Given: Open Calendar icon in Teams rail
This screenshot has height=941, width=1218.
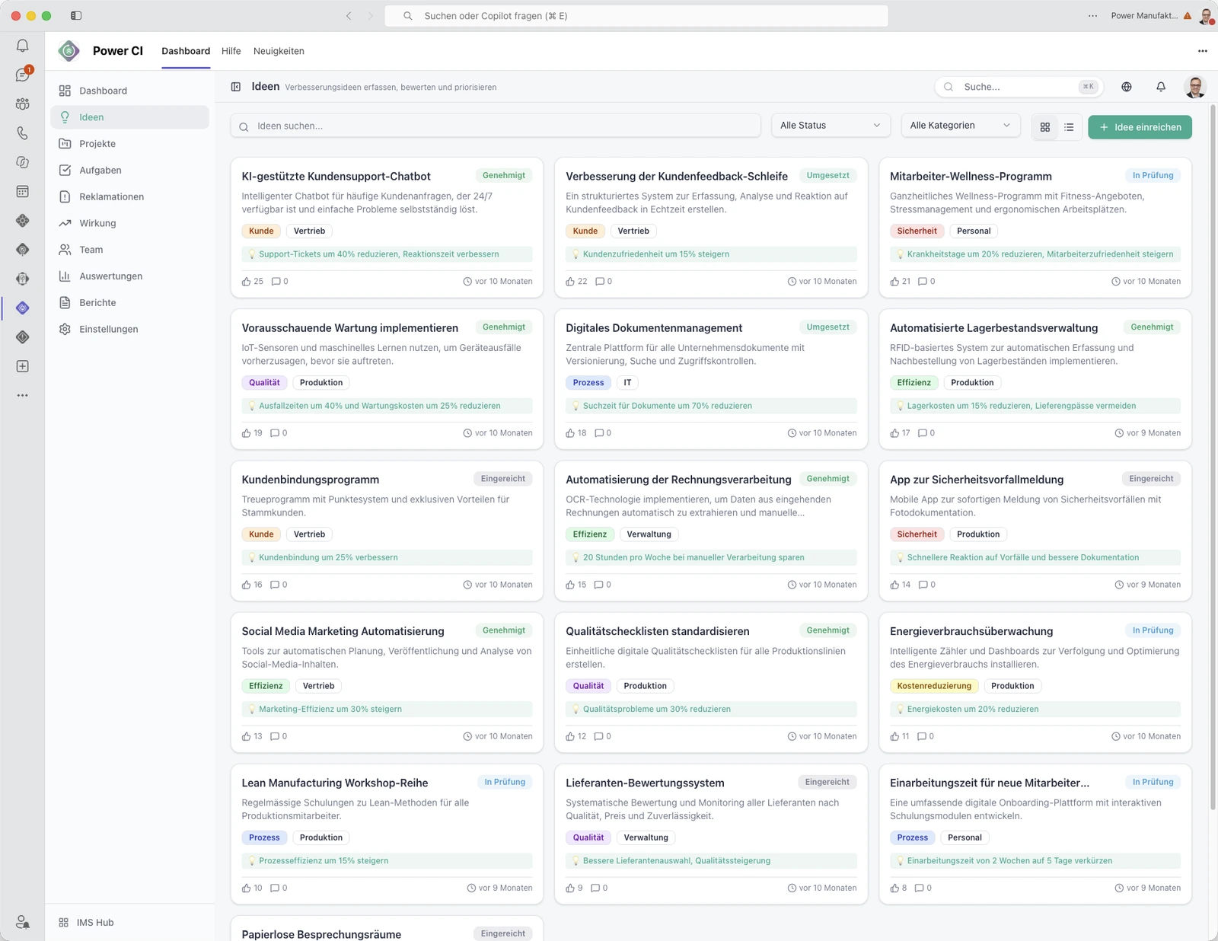Looking at the screenshot, I should click(x=23, y=192).
